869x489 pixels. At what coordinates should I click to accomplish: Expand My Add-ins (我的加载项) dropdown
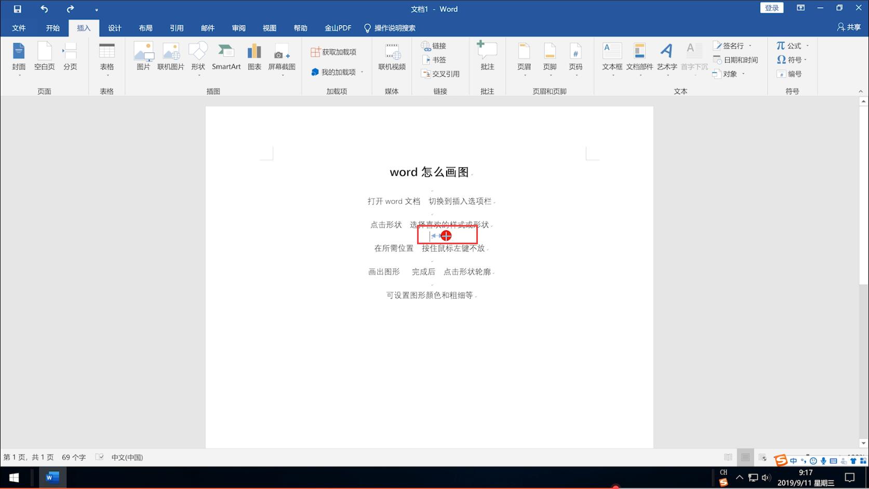coord(362,72)
